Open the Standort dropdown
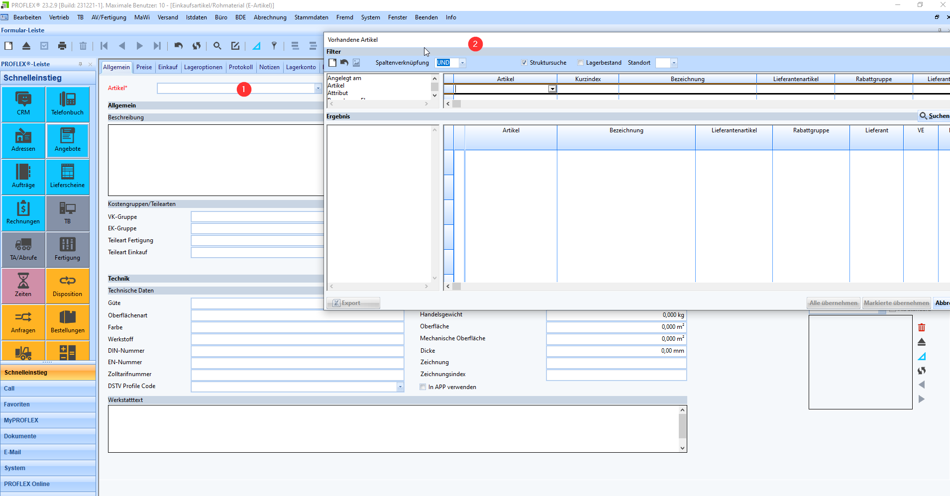This screenshot has width=950, height=496. [x=674, y=63]
